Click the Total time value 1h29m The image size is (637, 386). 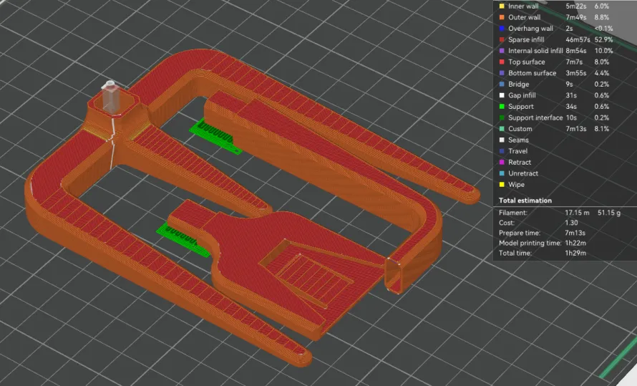coord(576,254)
